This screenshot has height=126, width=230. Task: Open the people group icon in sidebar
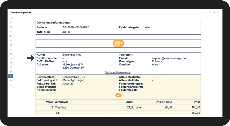pyautogui.click(x=11, y=40)
